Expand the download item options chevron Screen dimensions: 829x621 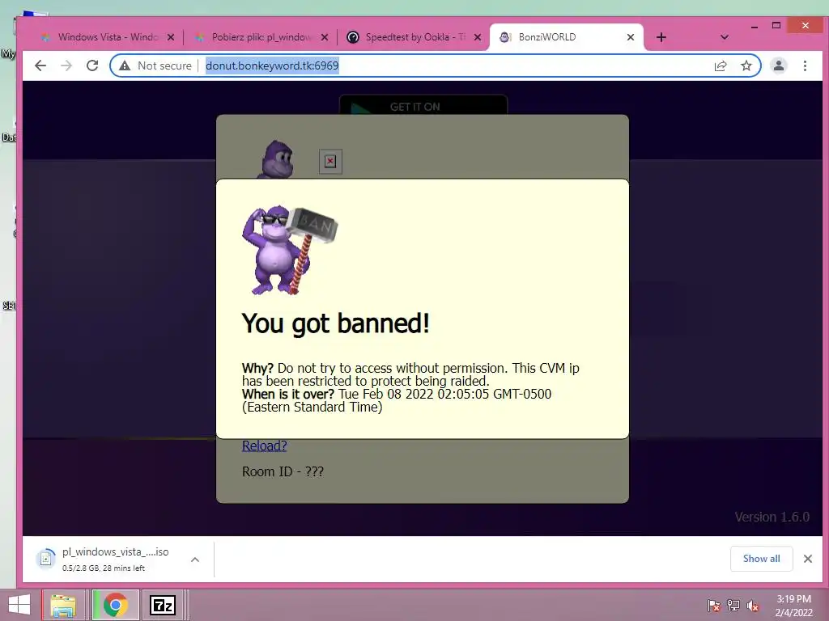click(195, 560)
